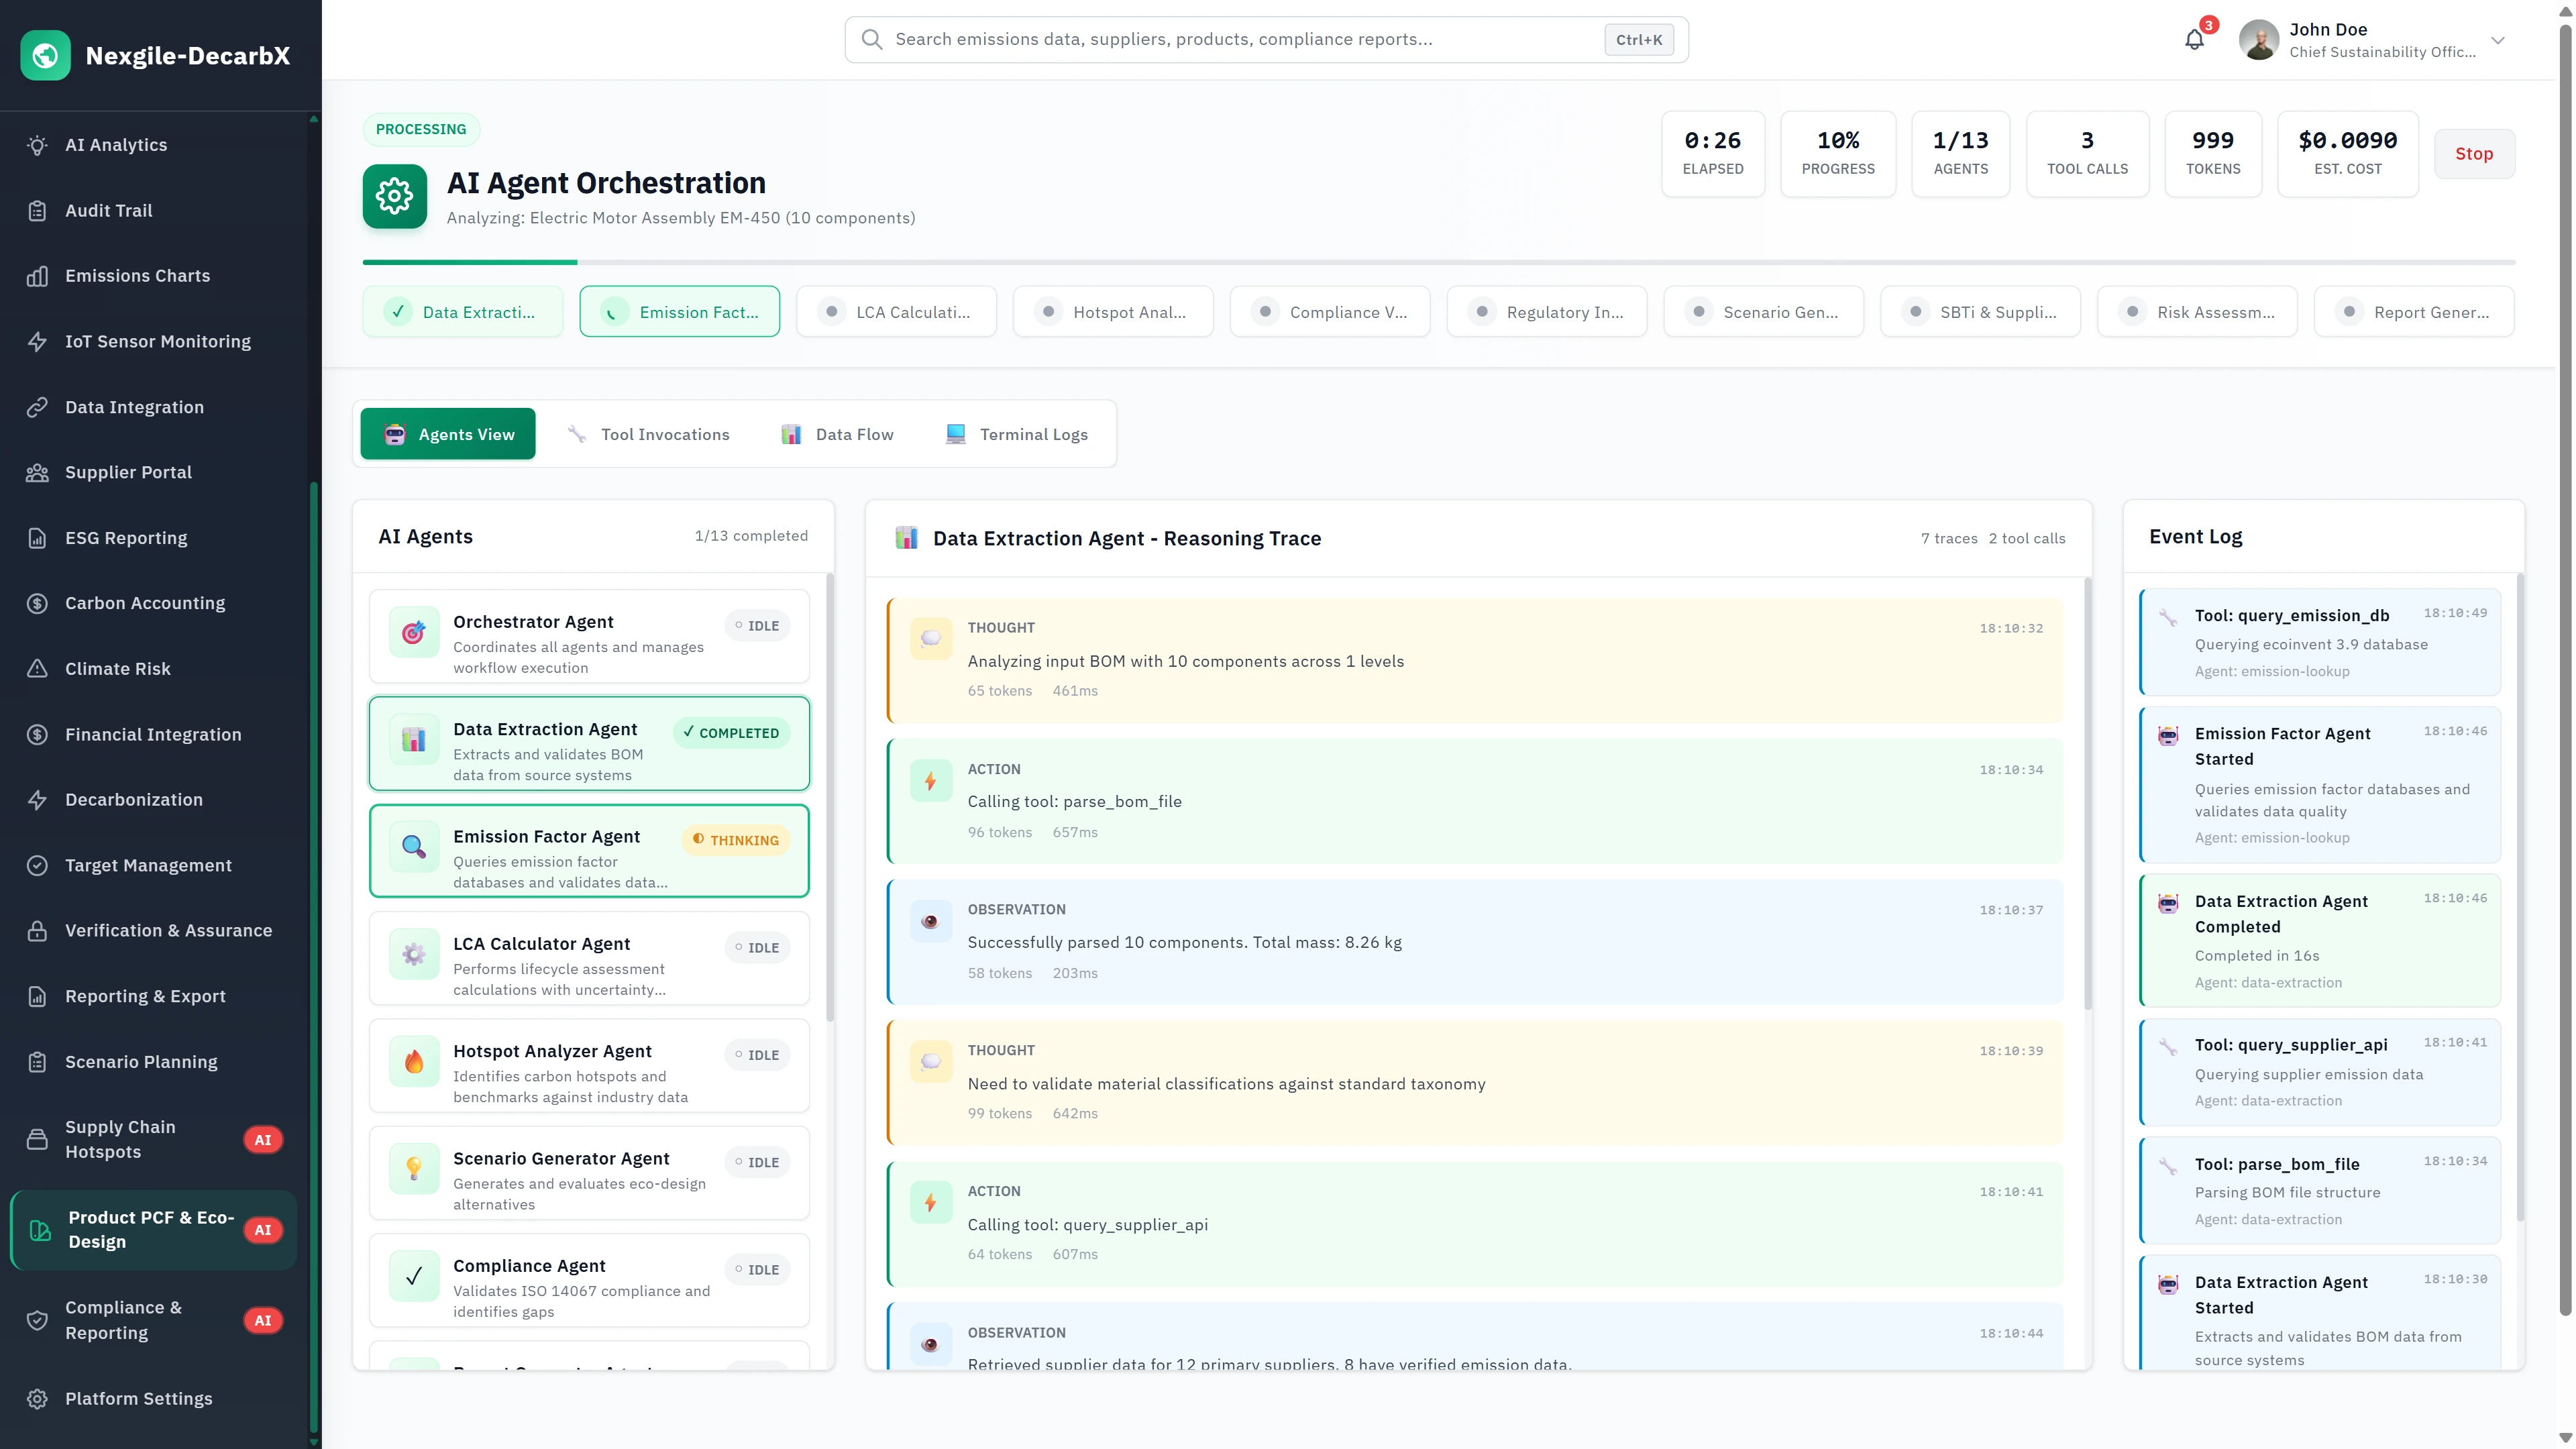Open the notification bell

tap(2194, 40)
